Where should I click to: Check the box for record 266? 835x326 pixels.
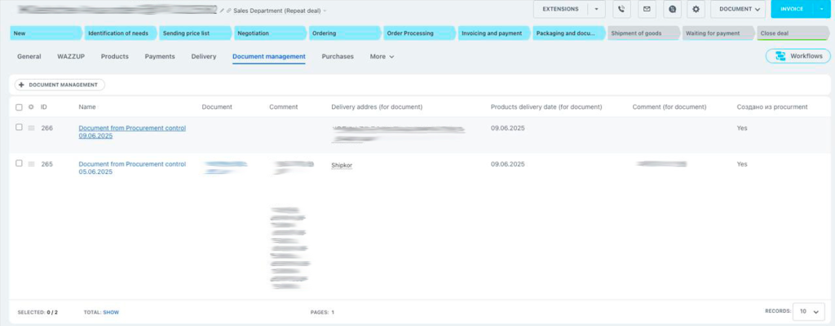pos(20,128)
